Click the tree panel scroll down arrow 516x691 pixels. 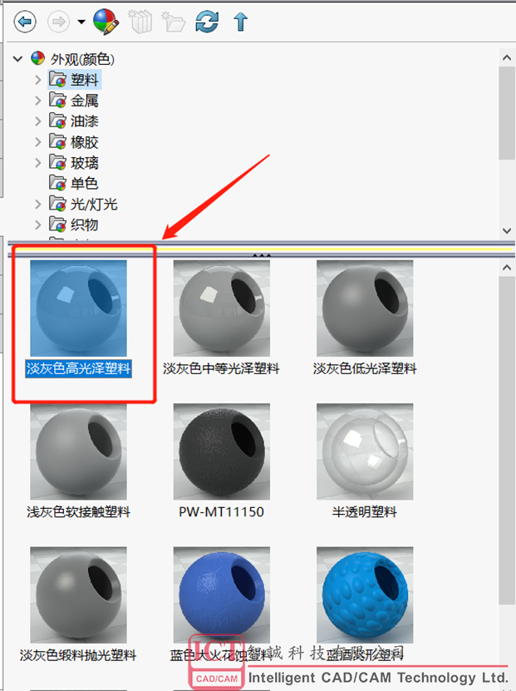tap(506, 230)
